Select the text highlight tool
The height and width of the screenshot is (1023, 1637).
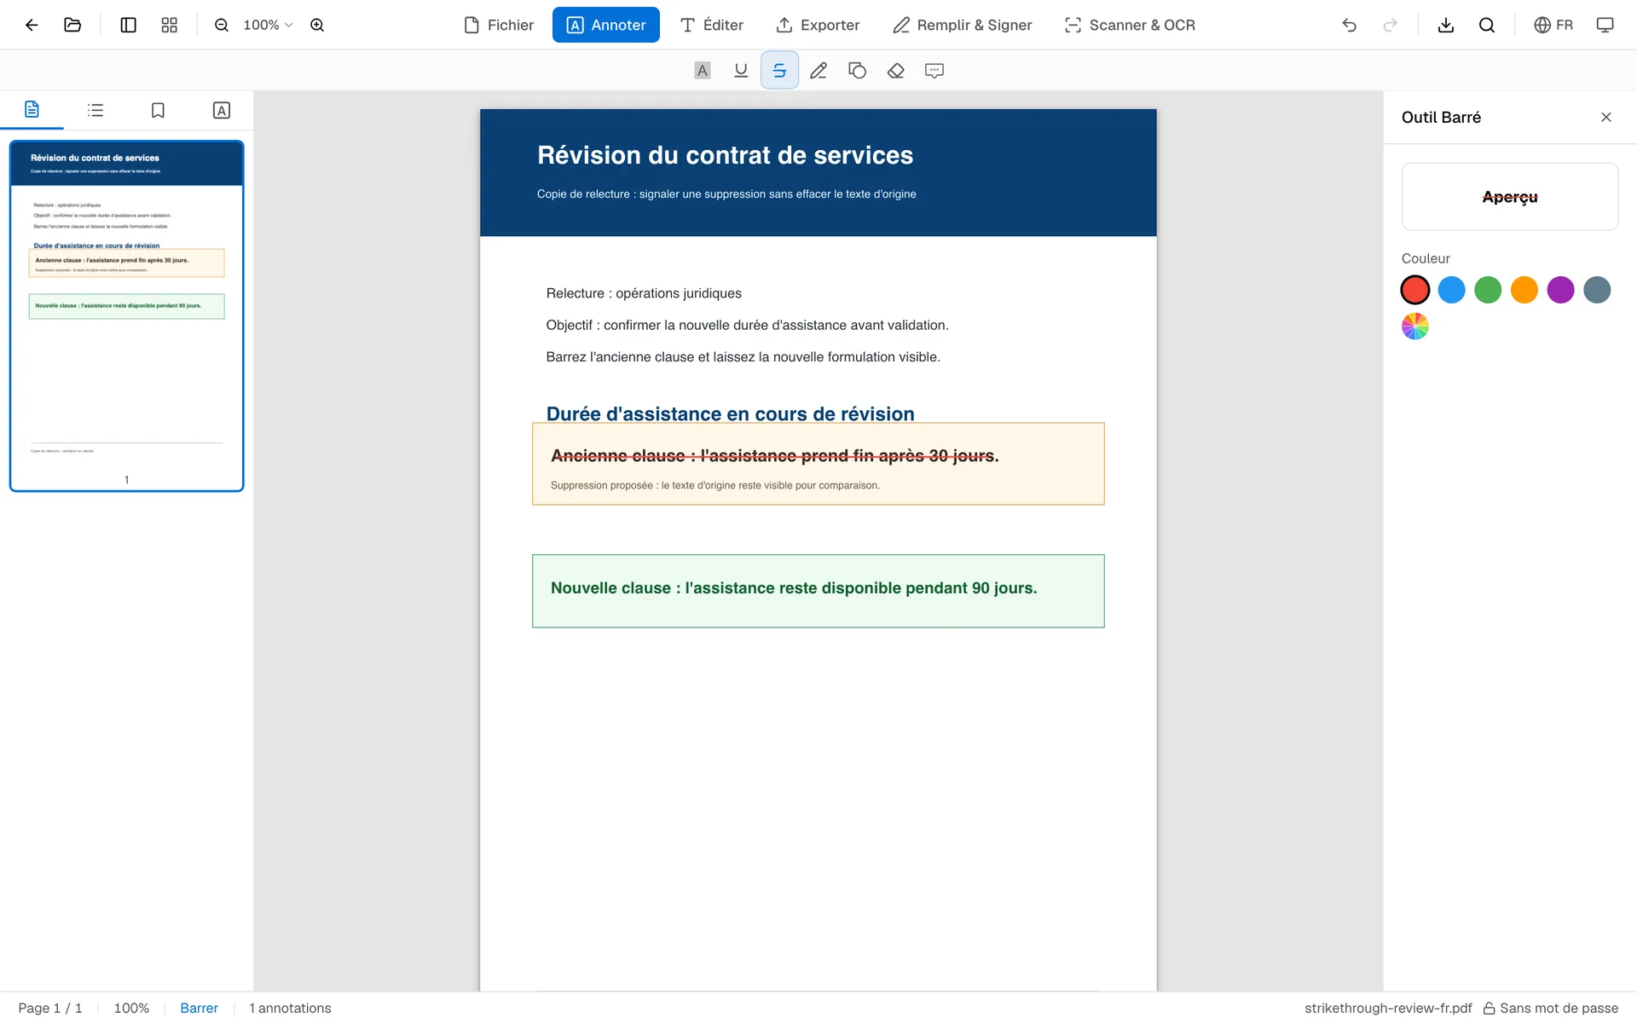[x=702, y=71]
